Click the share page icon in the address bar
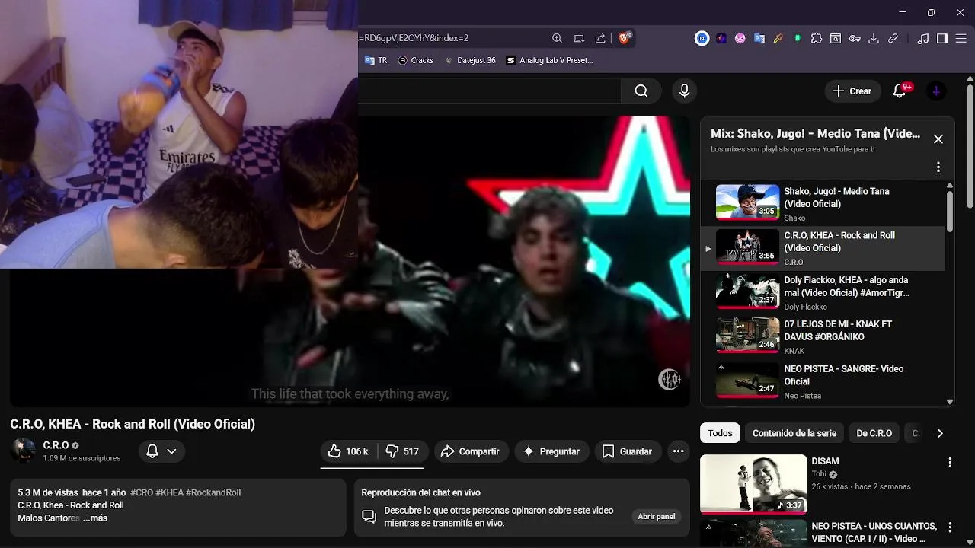This screenshot has height=548, width=975. [x=600, y=38]
